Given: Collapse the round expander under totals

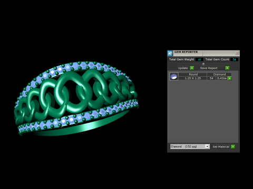Looking at the screenshot, I should coord(203,64).
